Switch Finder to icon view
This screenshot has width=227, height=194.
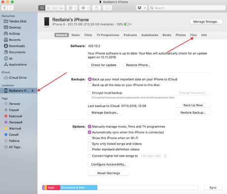[42, 8]
